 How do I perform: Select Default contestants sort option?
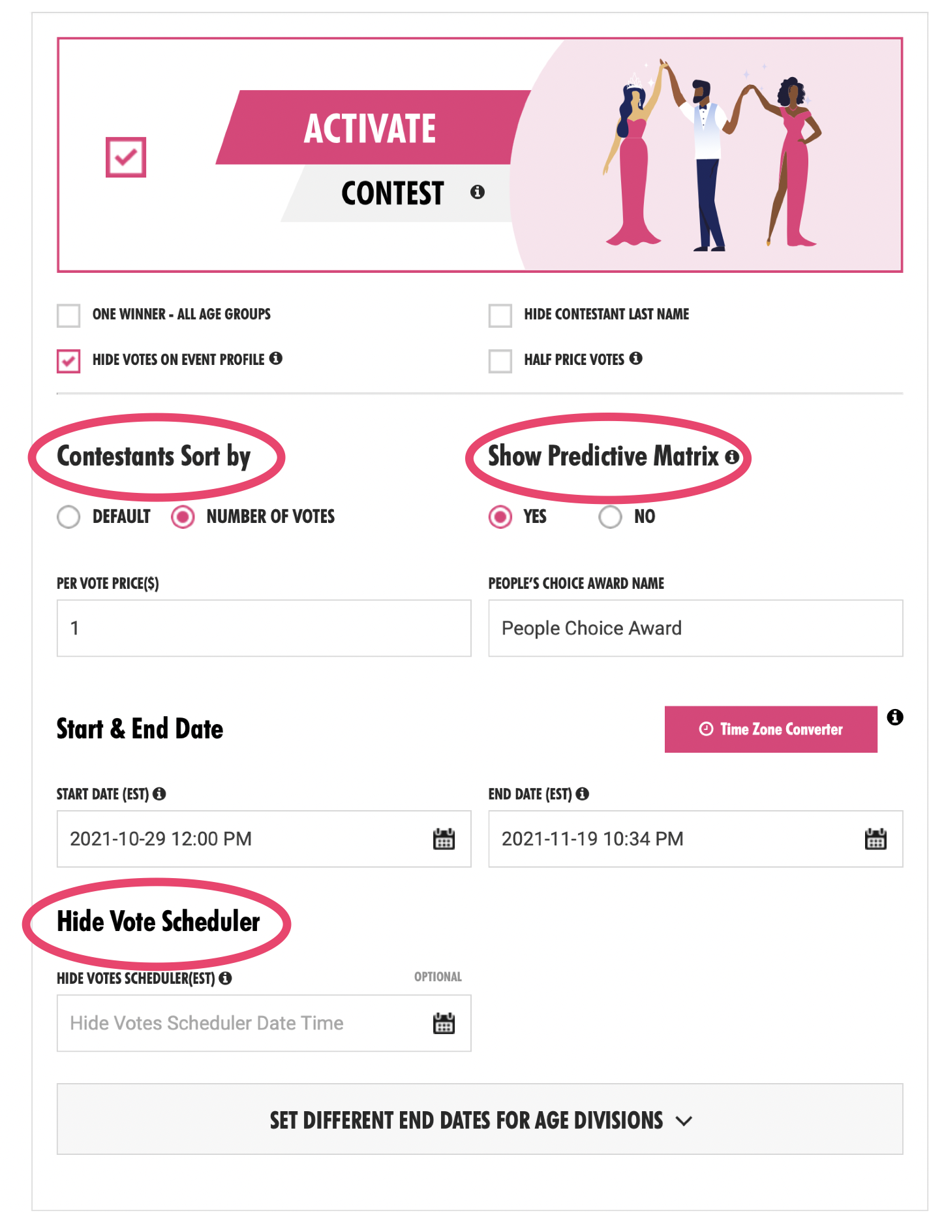[x=69, y=517]
